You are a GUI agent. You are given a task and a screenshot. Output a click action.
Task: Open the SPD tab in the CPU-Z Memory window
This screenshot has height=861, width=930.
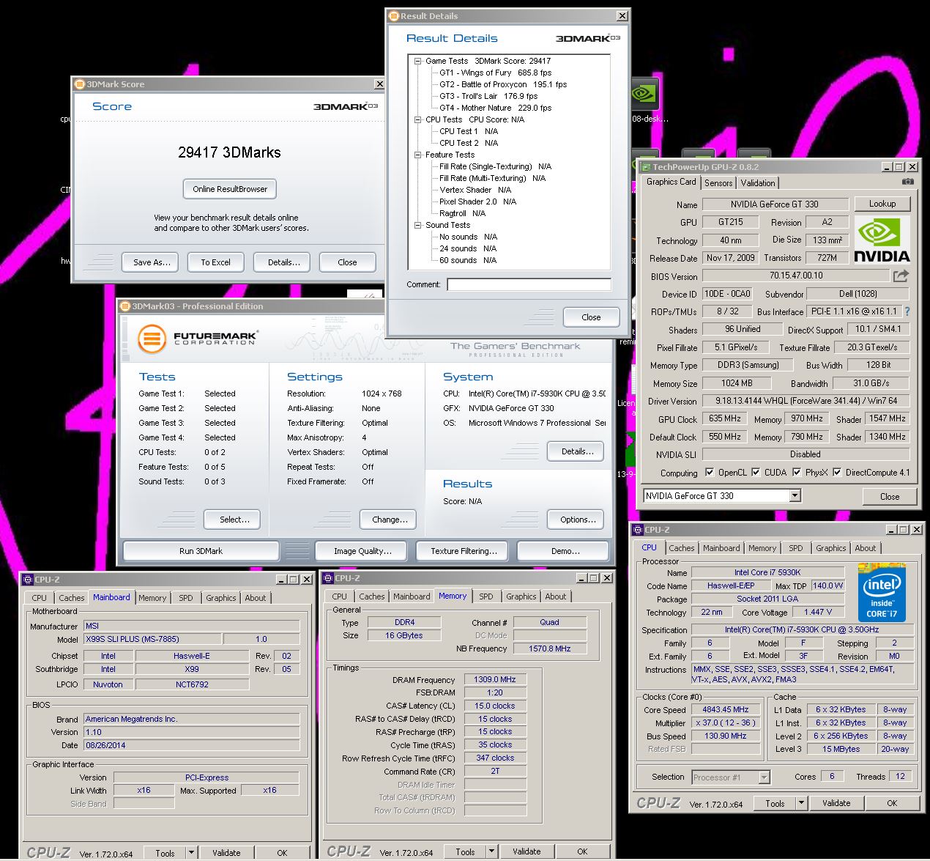(x=486, y=596)
